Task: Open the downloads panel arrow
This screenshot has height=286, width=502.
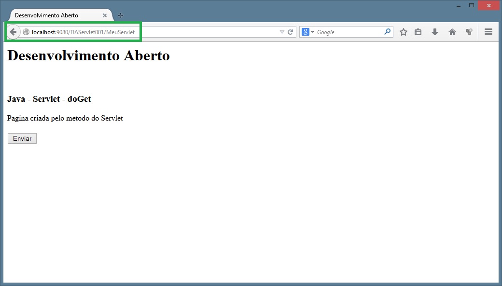Action: click(435, 32)
